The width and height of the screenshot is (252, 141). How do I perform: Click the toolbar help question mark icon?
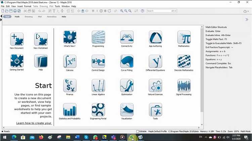(142, 11)
